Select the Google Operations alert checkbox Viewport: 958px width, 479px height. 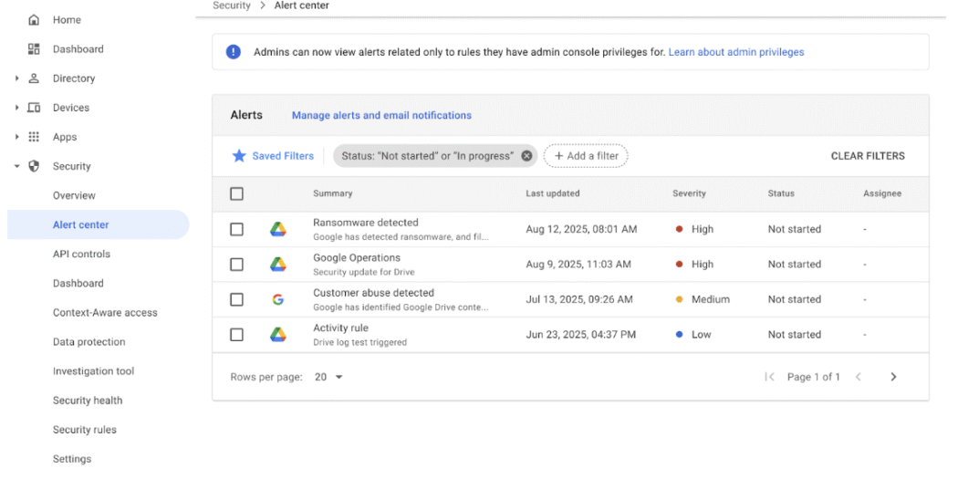tap(237, 265)
